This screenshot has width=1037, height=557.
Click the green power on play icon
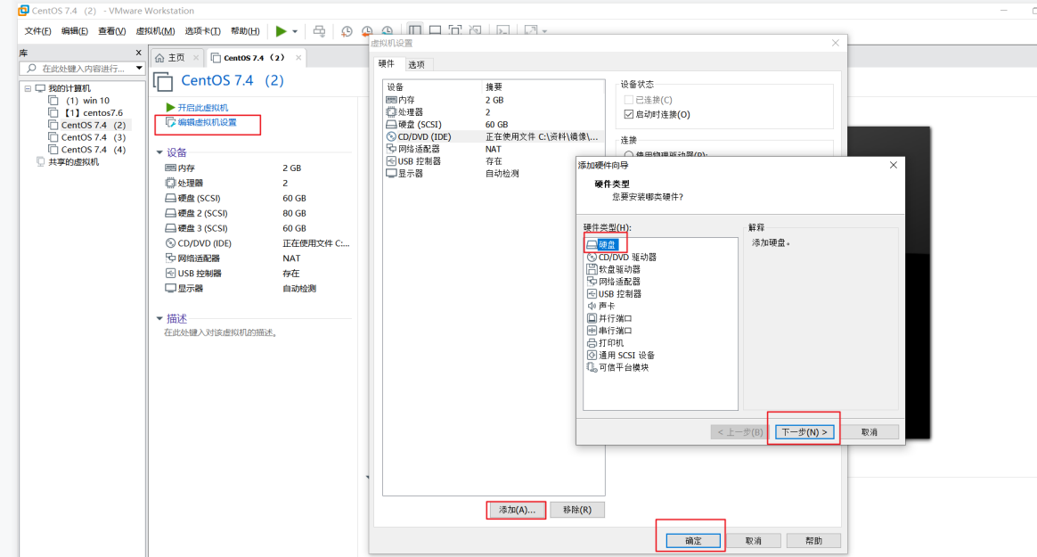(281, 31)
